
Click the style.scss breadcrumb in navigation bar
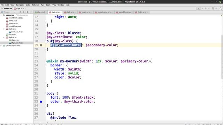[19, 8]
